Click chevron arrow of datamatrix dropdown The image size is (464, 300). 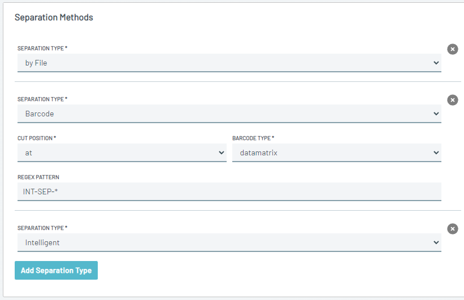(436, 153)
